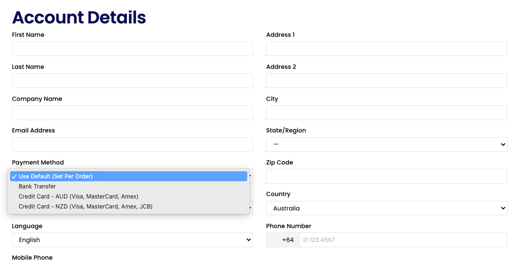Select Use Default (Set Per Order)
Screen dimensions: 518x264
[x=129, y=176]
